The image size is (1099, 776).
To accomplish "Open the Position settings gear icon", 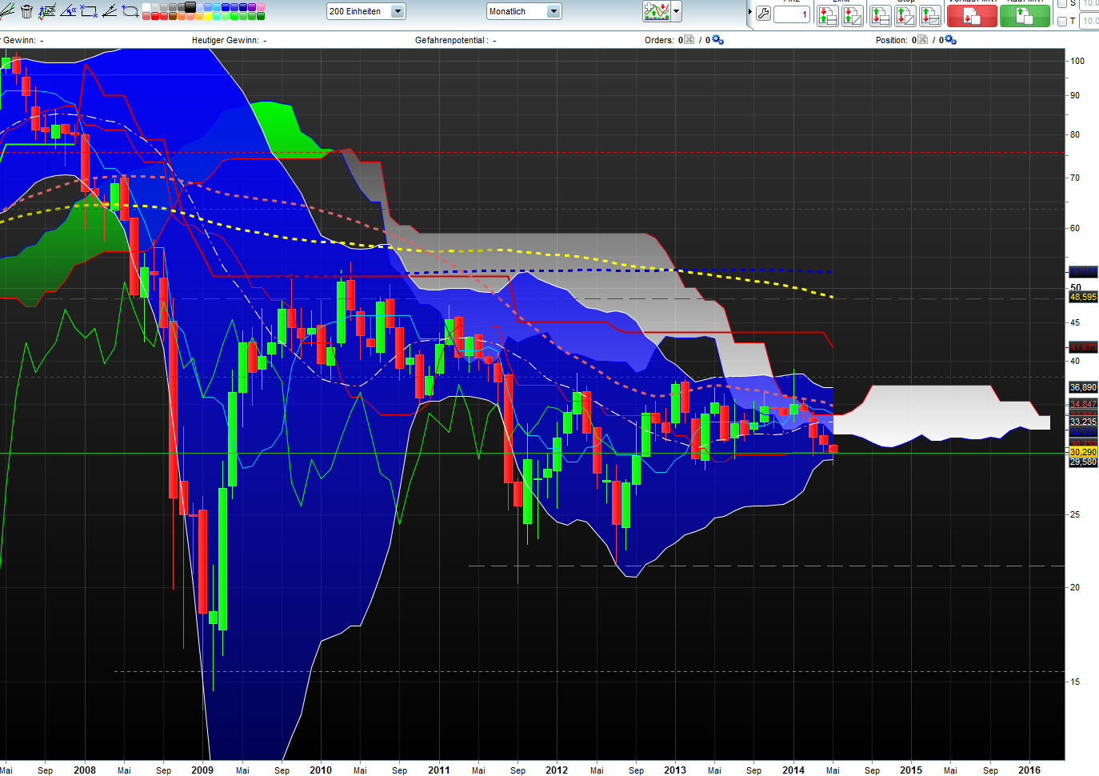I will click(949, 40).
